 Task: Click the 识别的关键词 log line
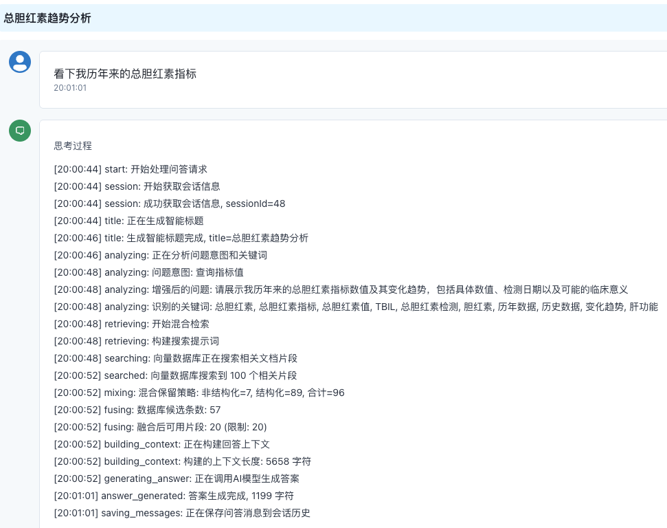pos(356,307)
